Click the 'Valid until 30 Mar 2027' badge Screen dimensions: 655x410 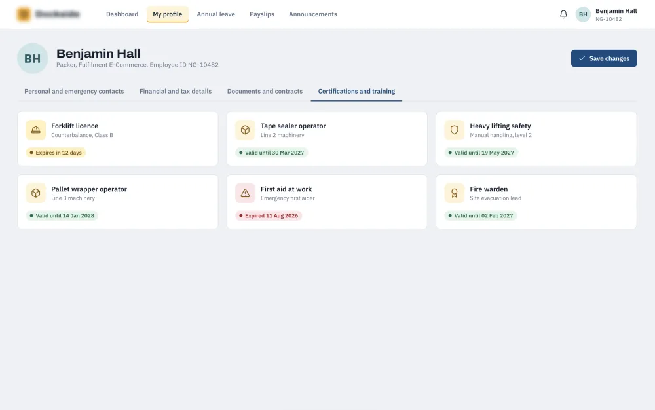coord(272,153)
